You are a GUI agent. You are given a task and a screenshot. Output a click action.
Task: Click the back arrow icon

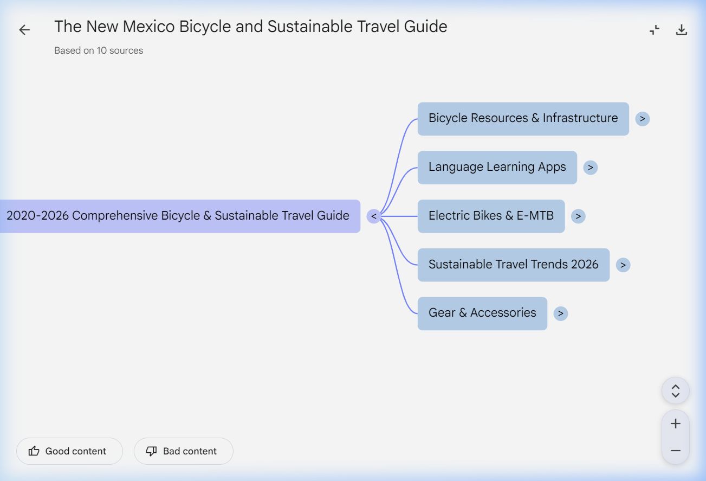(24, 30)
